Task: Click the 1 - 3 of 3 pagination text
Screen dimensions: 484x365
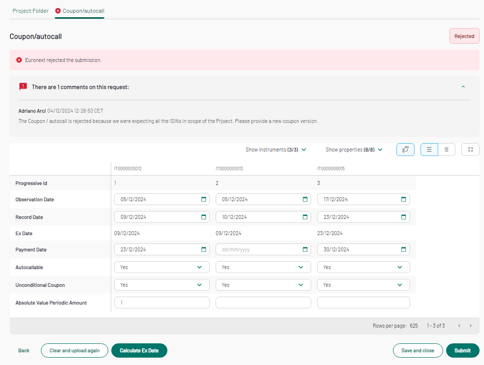Action: [436, 326]
